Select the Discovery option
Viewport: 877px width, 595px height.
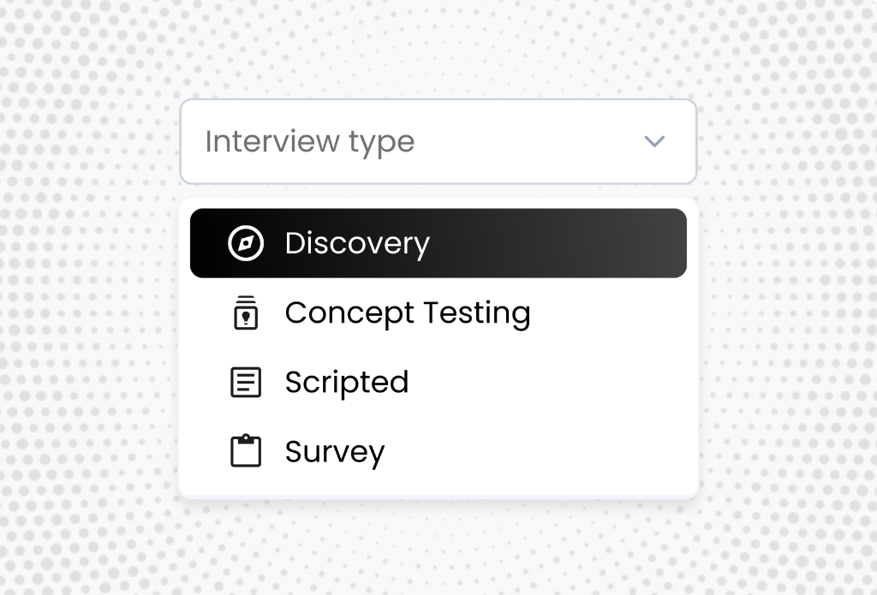click(x=356, y=243)
